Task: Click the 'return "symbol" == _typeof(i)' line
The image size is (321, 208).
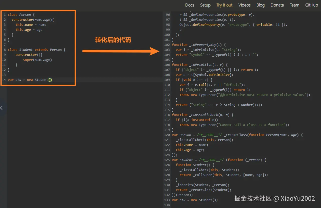Action: pyautogui.click(x=217, y=55)
